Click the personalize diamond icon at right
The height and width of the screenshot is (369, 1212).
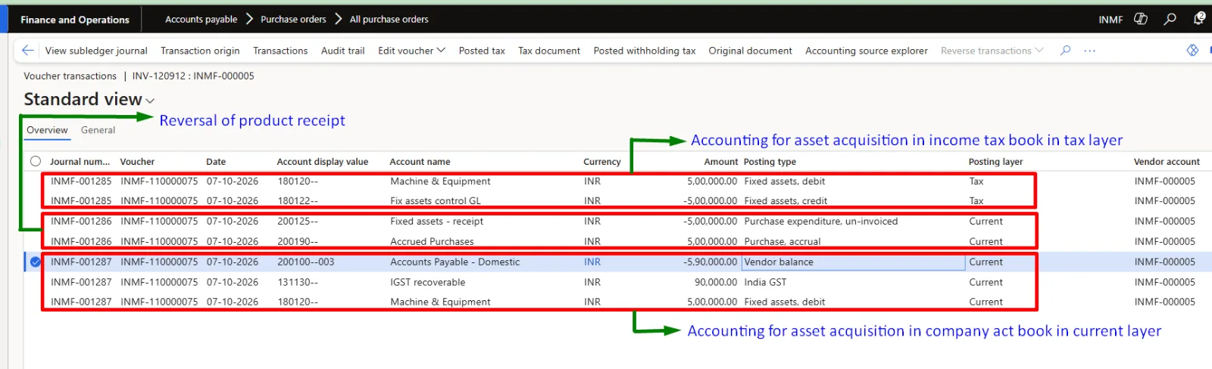tap(1192, 51)
